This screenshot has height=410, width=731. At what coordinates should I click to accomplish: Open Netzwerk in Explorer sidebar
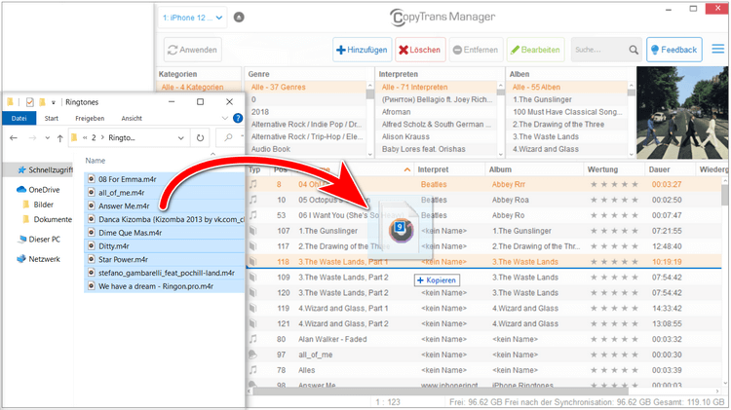(x=38, y=259)
